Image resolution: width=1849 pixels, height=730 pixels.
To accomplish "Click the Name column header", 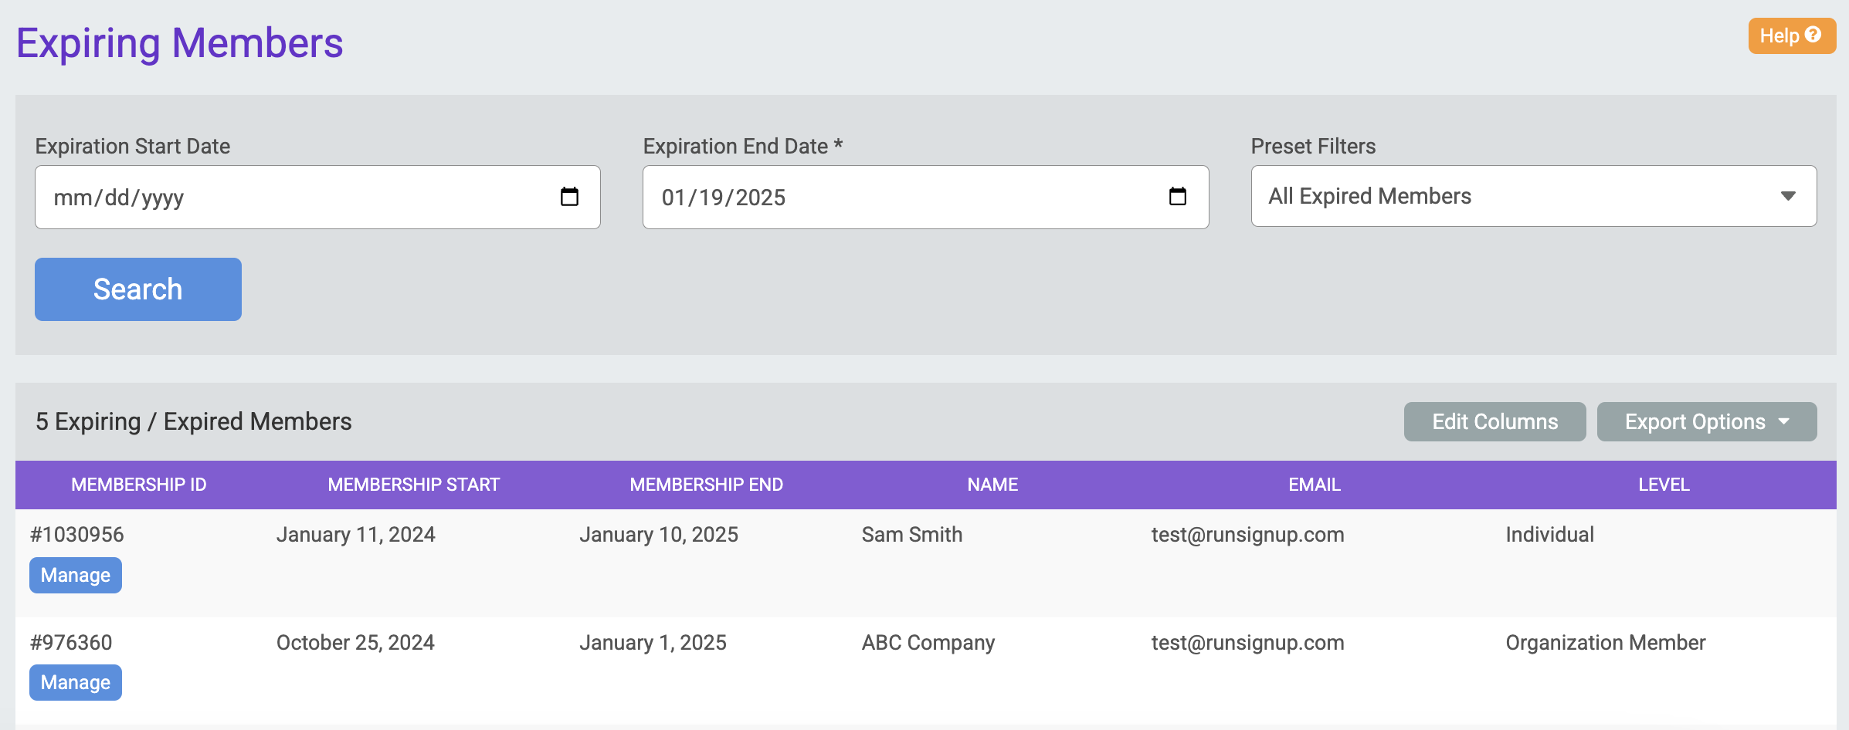I will click(x=992, y=485).
